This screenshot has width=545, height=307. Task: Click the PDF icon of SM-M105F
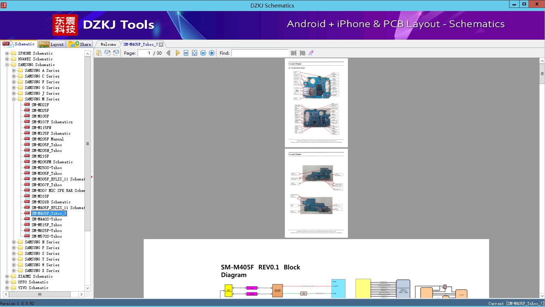pyautogui.click(x=27, y=116)
